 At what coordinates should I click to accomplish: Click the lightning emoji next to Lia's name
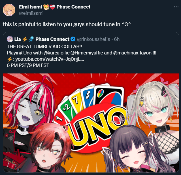pos(25,39)
